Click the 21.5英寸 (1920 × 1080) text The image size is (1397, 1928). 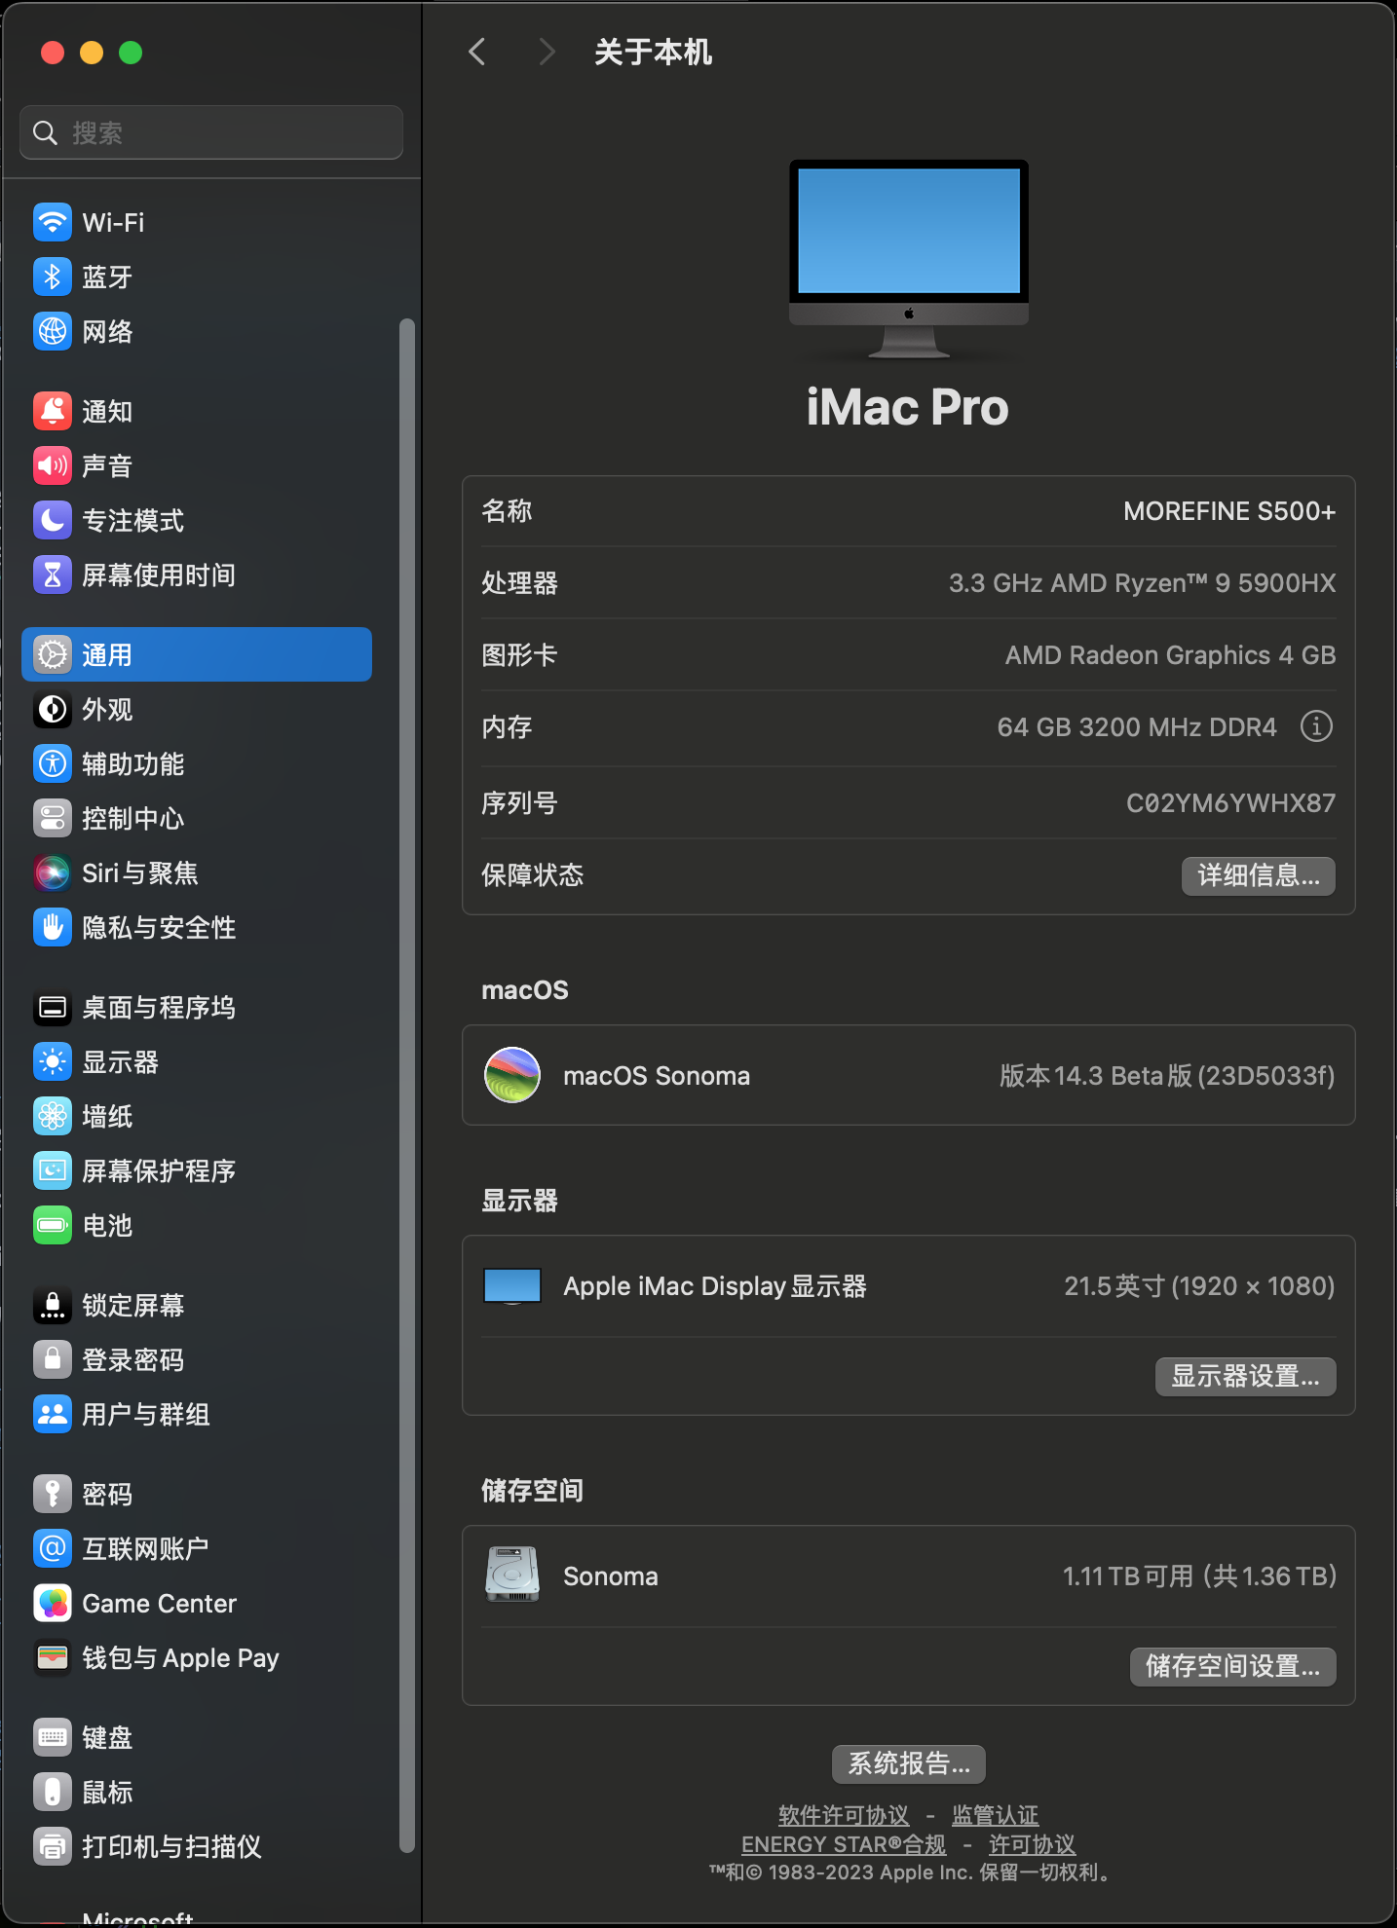[x=1199, y=1286]
